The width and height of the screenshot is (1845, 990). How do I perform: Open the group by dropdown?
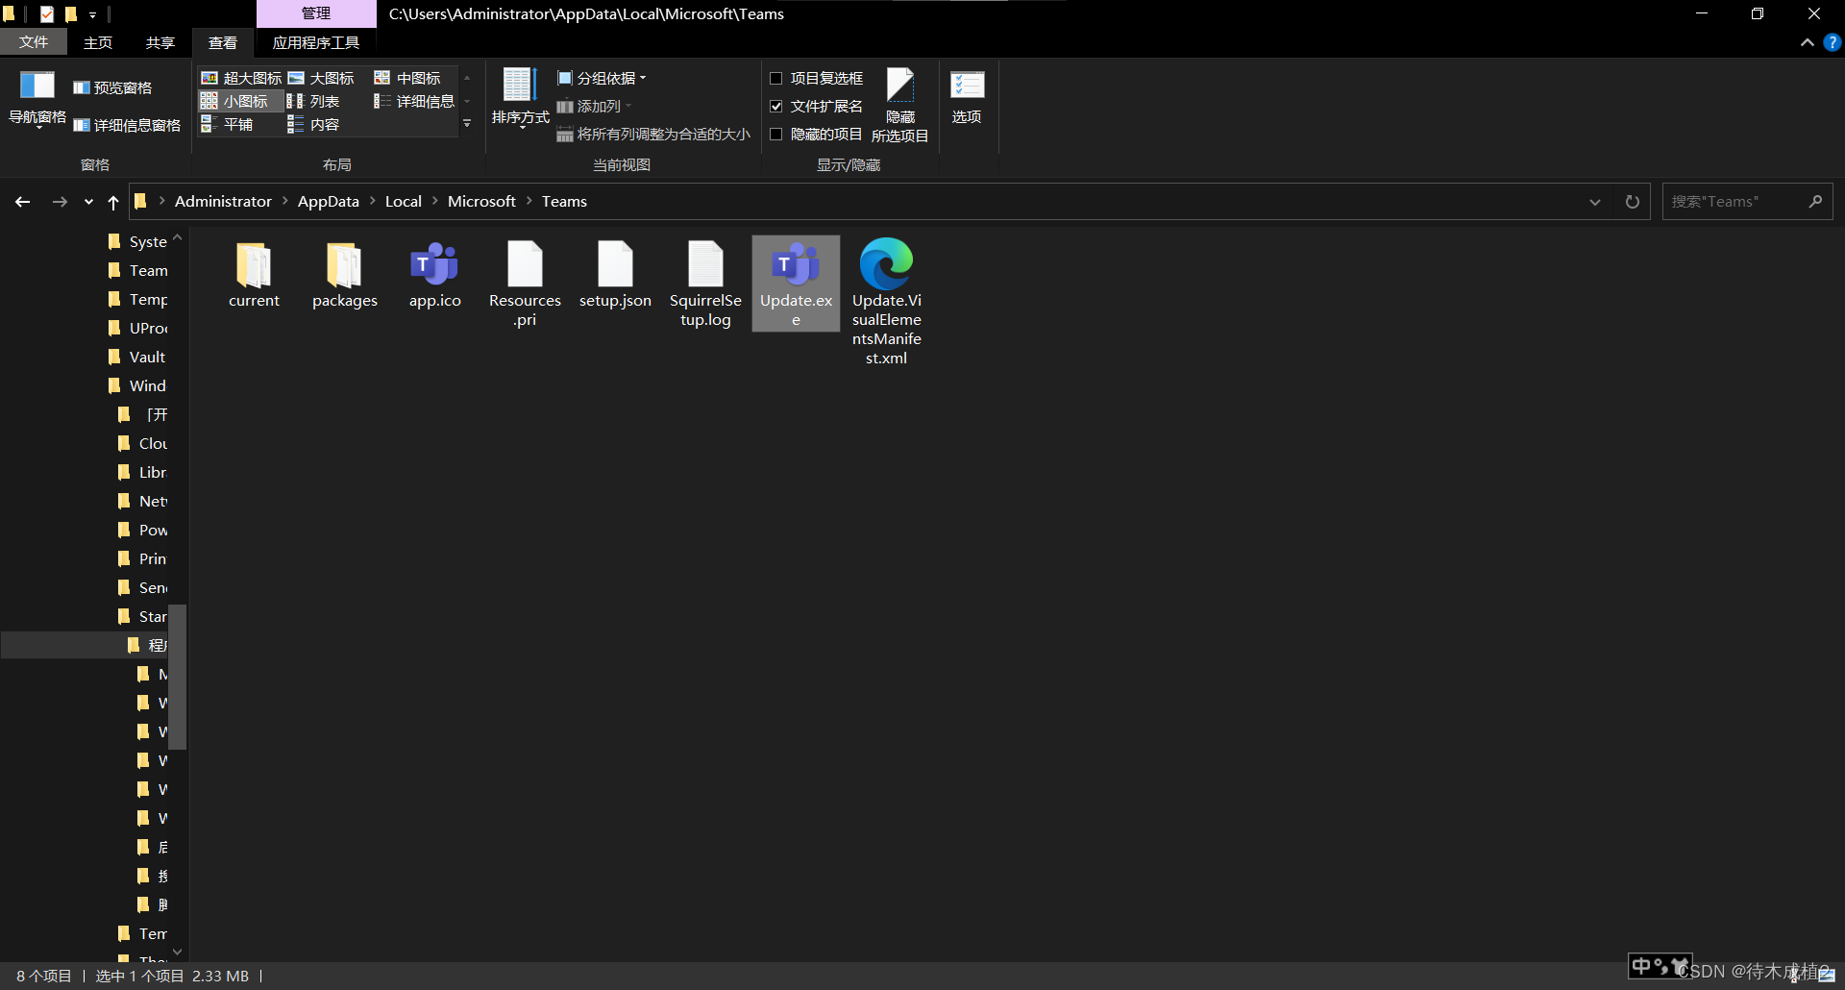[603, 78]
